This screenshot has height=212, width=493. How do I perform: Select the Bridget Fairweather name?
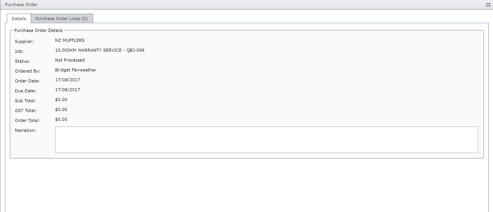click(x=76, y=70)
